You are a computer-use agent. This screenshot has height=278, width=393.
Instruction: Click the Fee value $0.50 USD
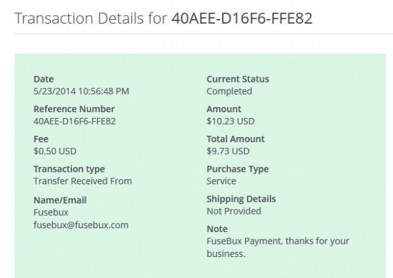(55, 151)
